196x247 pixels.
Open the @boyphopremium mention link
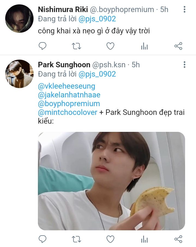pyautogui.click(x=69, y=104)
